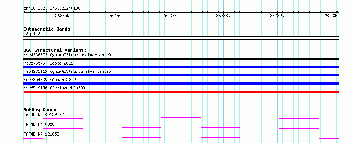The height and width of the screenshot is (143, 350).
Task: Click the DGV Structural Variants track heading
Action: (x=55, y=50)
